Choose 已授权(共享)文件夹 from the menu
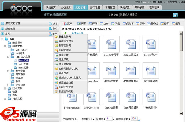This screenshot has height=122, width=185. click(x=71, y=78)
